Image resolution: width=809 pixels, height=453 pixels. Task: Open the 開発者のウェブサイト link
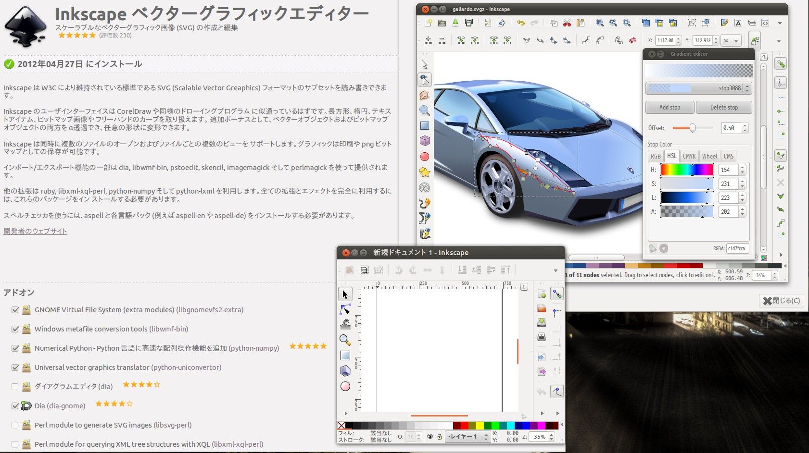click(x=35, y=231)
